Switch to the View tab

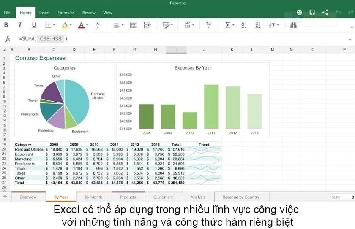pyautogui.click(x=108, y=13)
